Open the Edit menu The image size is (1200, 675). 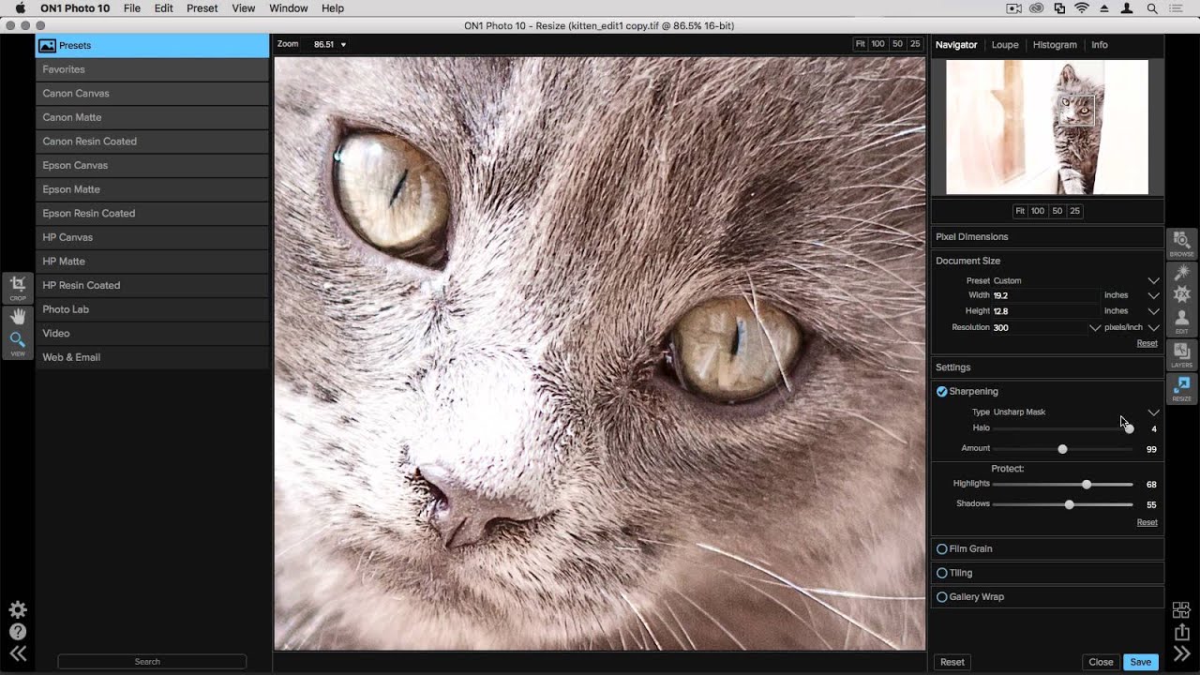[164, 8]
